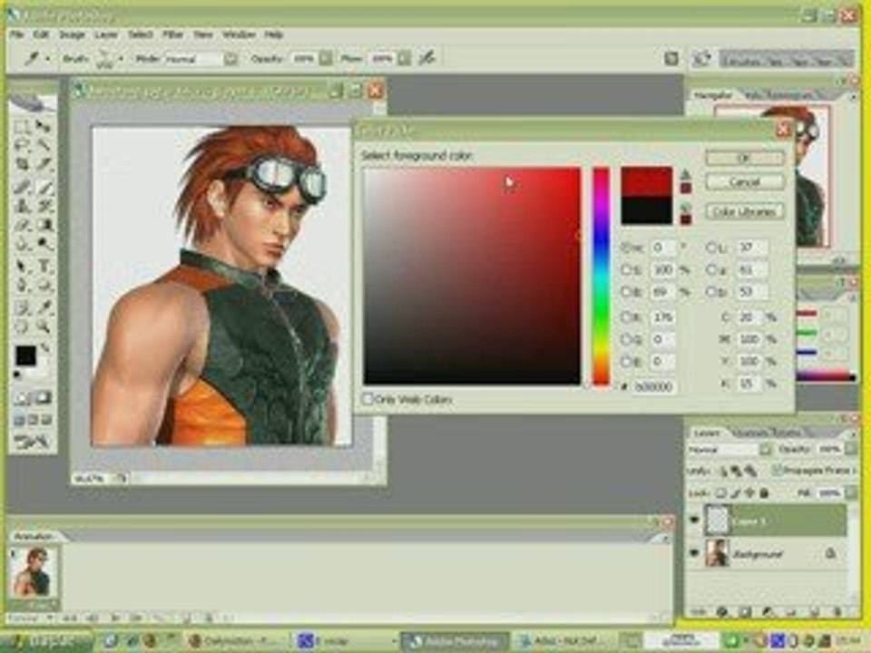Create a new layer in Layers panel
This screenshot has width=871, height=653.
coord(813,612)
